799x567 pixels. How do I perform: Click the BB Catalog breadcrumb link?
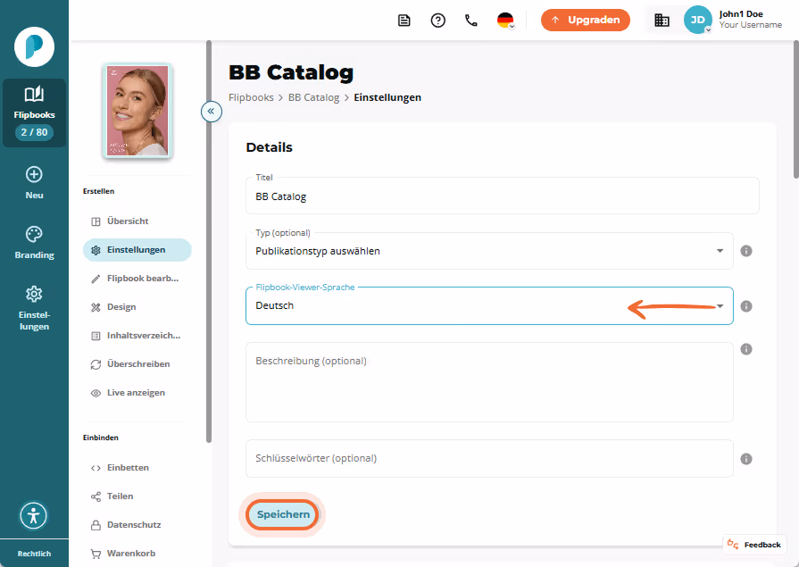point(314,97)
